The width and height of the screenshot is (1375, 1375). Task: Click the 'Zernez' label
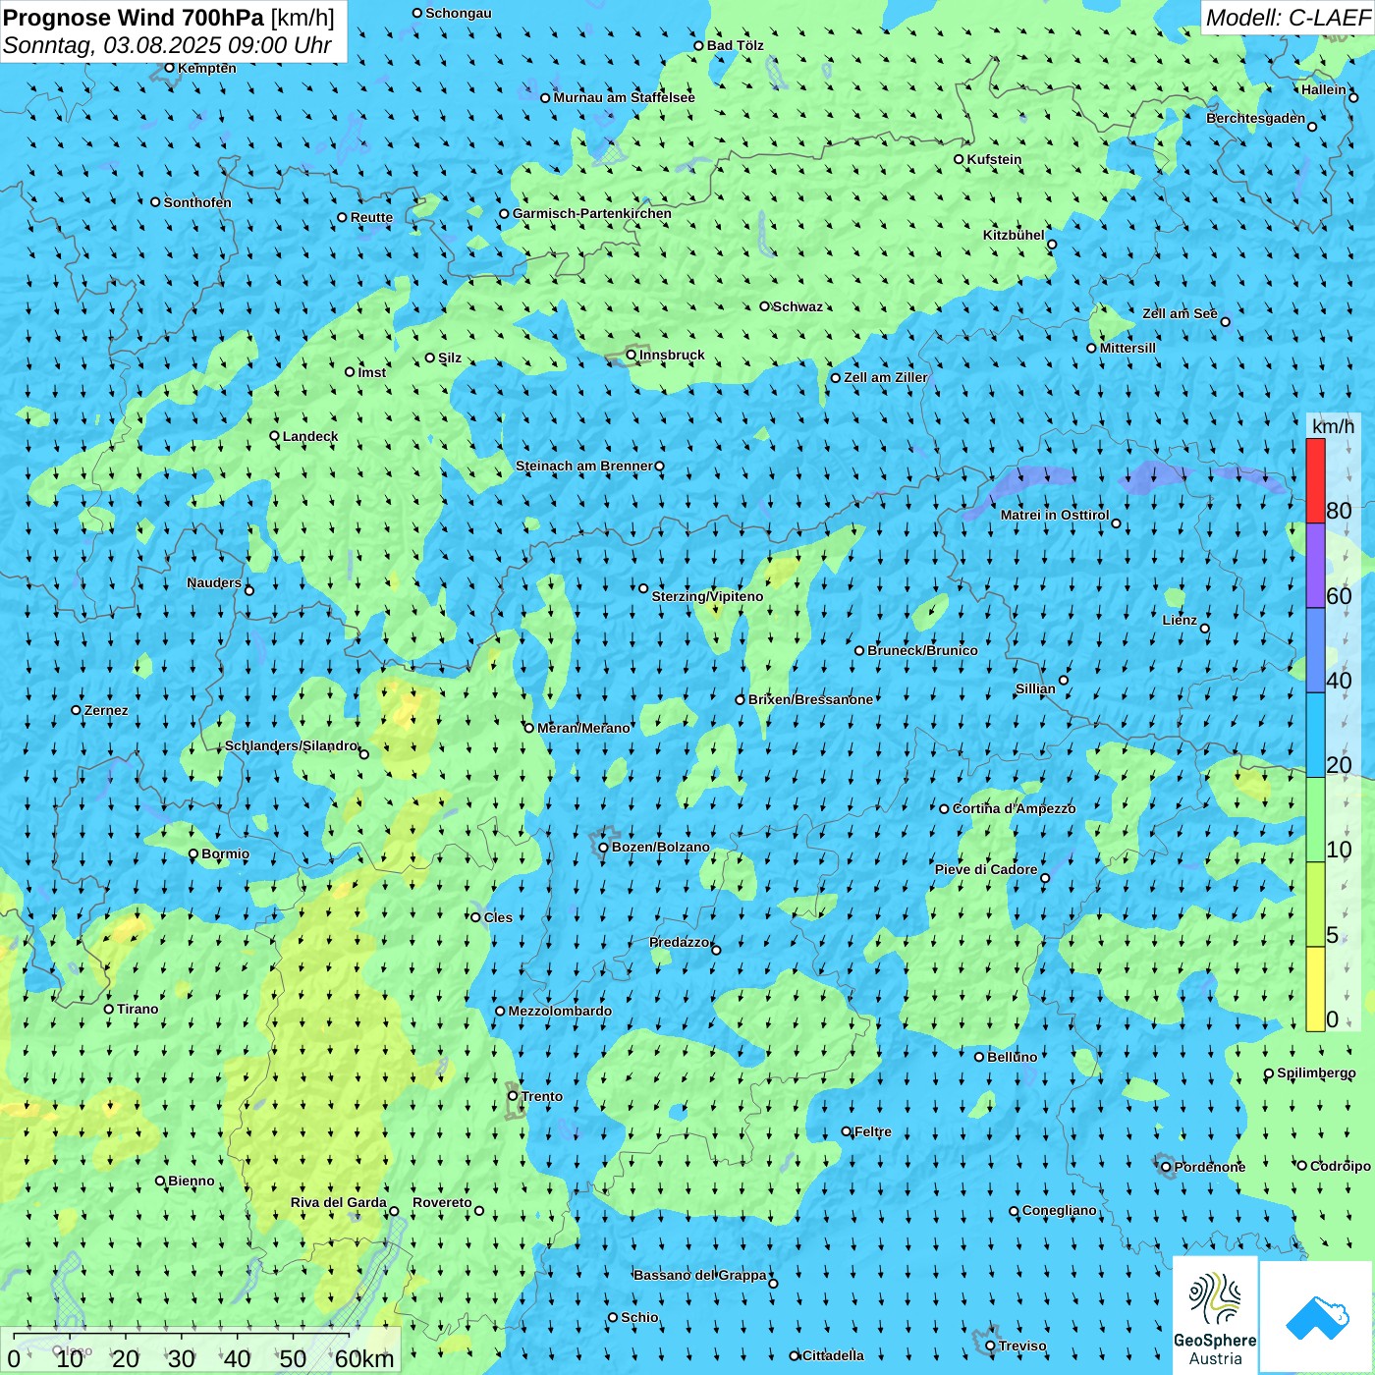[106, 710]
